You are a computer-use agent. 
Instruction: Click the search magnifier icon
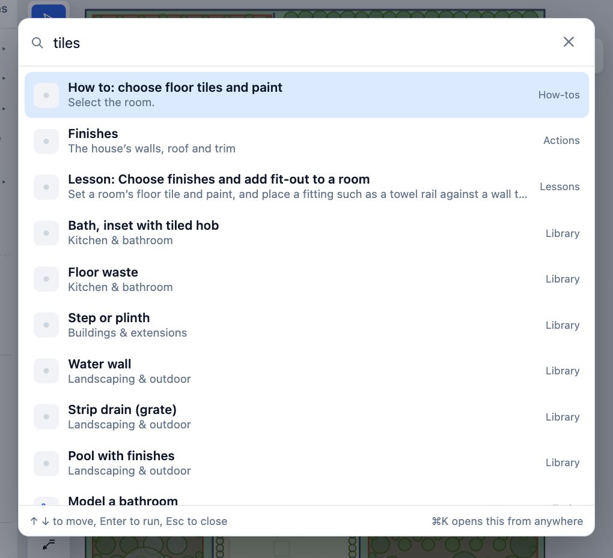(37, 43)
